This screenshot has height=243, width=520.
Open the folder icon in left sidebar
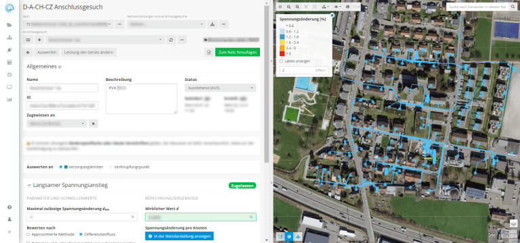pyautogui.click(x=9, y=25)
